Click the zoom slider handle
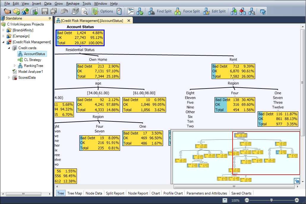 [271, 200]
